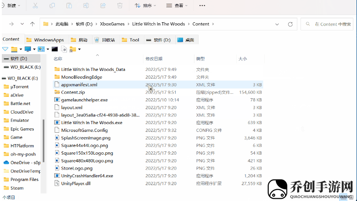Select the Square150x150Logo.png file
This screenshot has height=201, width=357.
click(87, 153)
